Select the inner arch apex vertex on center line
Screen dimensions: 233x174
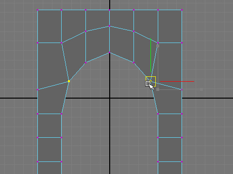coord(110,53)
